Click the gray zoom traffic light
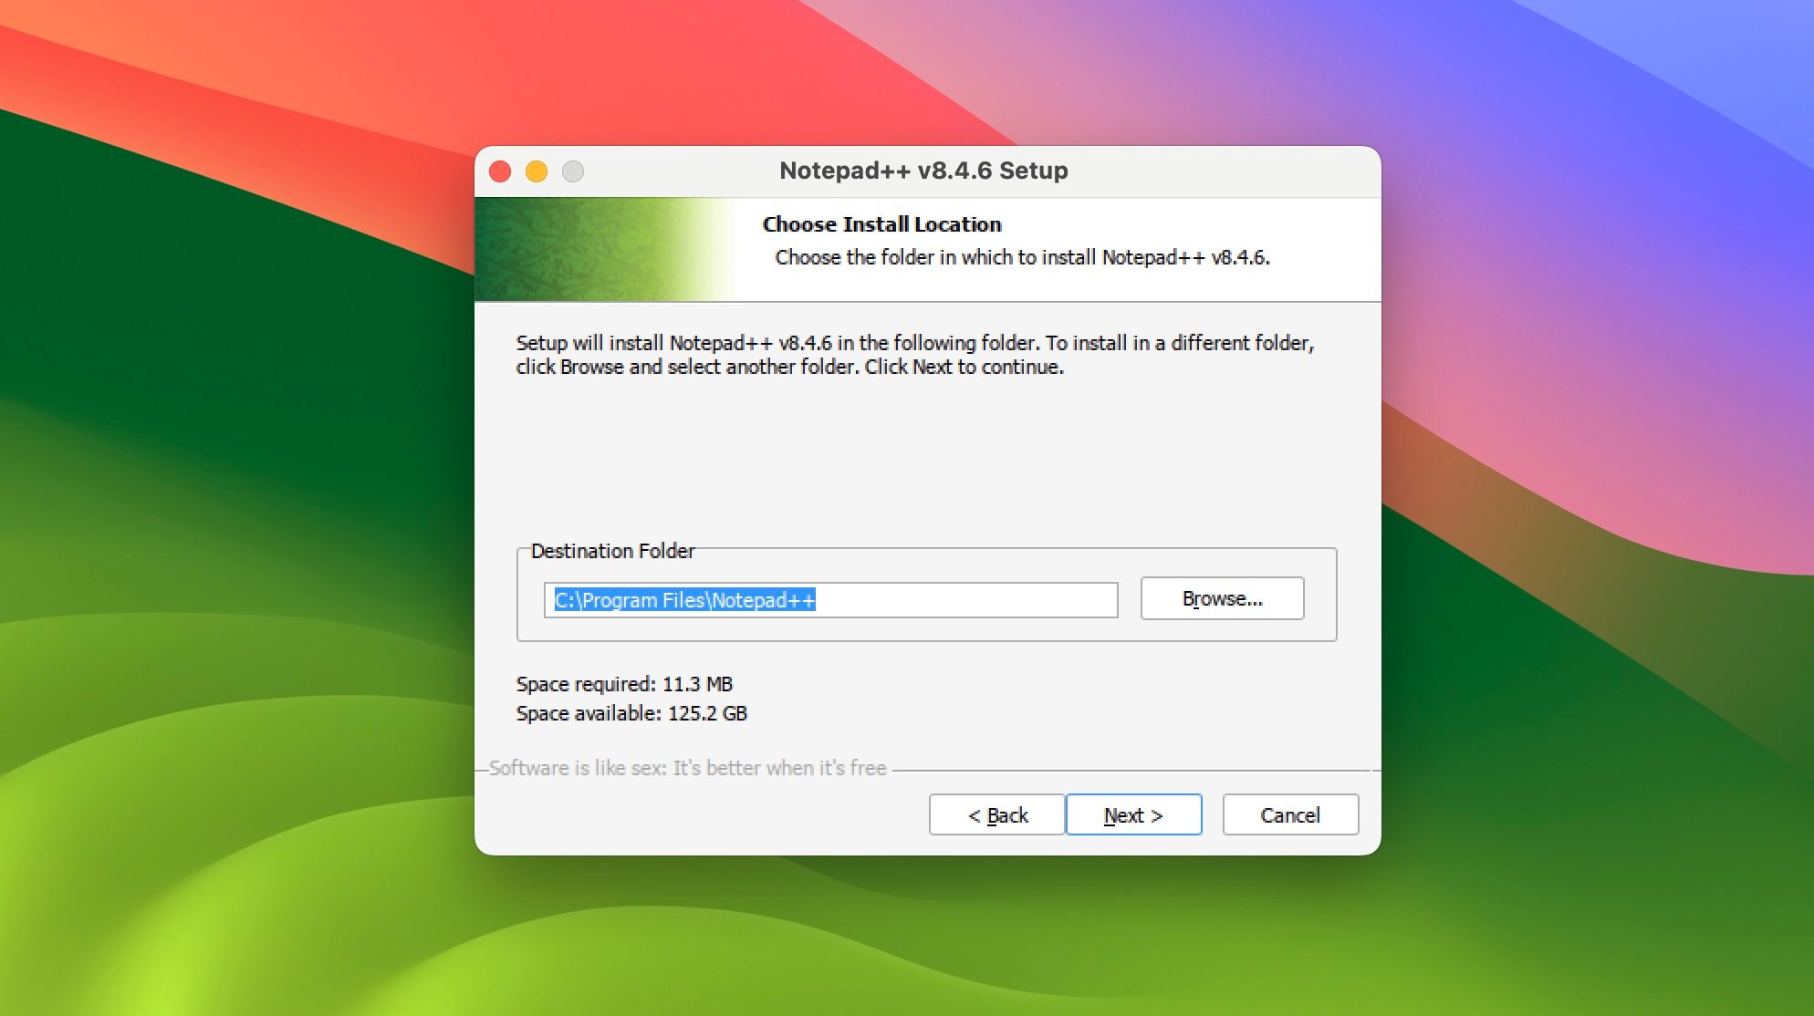Image resolution: width=1814 pixels, height=1016 pixels. tap(572, 170)
